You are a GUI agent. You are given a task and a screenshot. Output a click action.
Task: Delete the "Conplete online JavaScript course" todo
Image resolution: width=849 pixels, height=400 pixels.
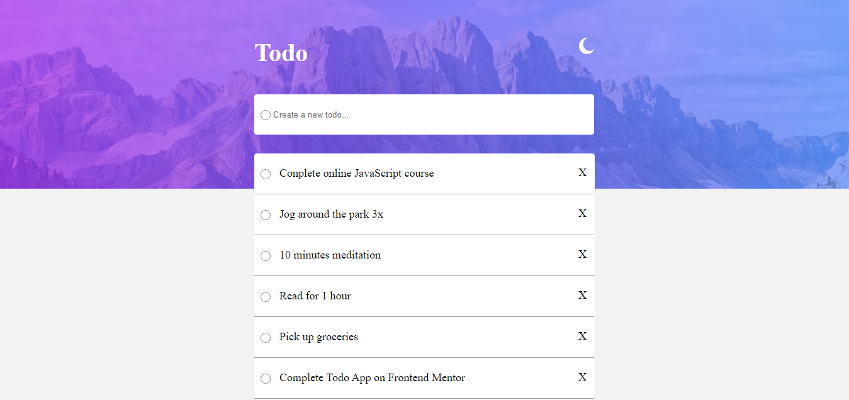point(582,173)
